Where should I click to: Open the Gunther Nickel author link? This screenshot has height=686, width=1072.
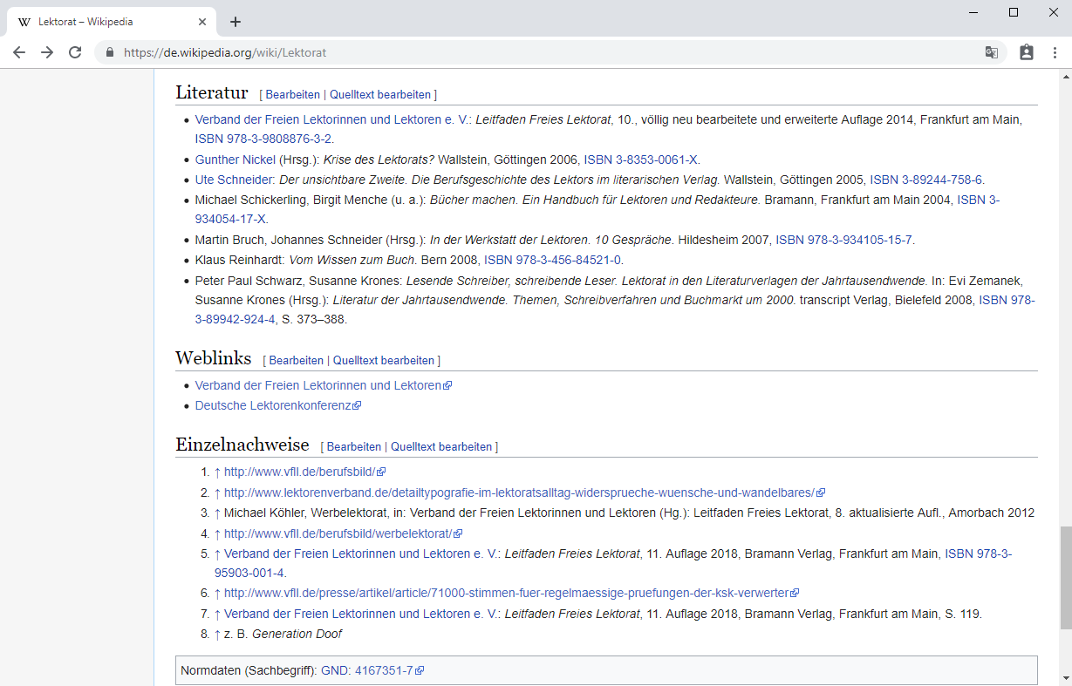pos(235,160)
